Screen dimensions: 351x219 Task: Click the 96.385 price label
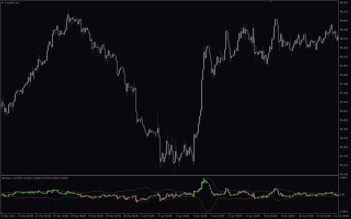tap(344, 129)
